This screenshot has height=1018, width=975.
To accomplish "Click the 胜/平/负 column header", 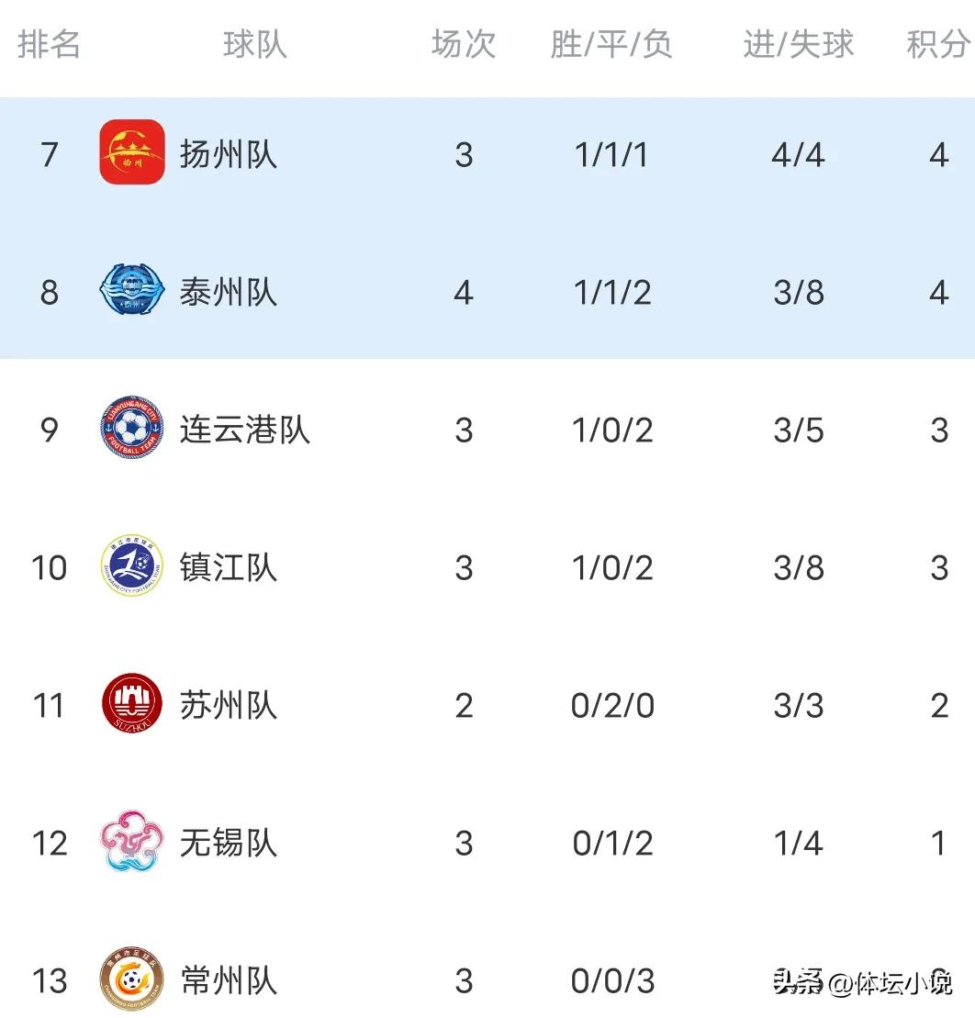I will pos(611,45).
